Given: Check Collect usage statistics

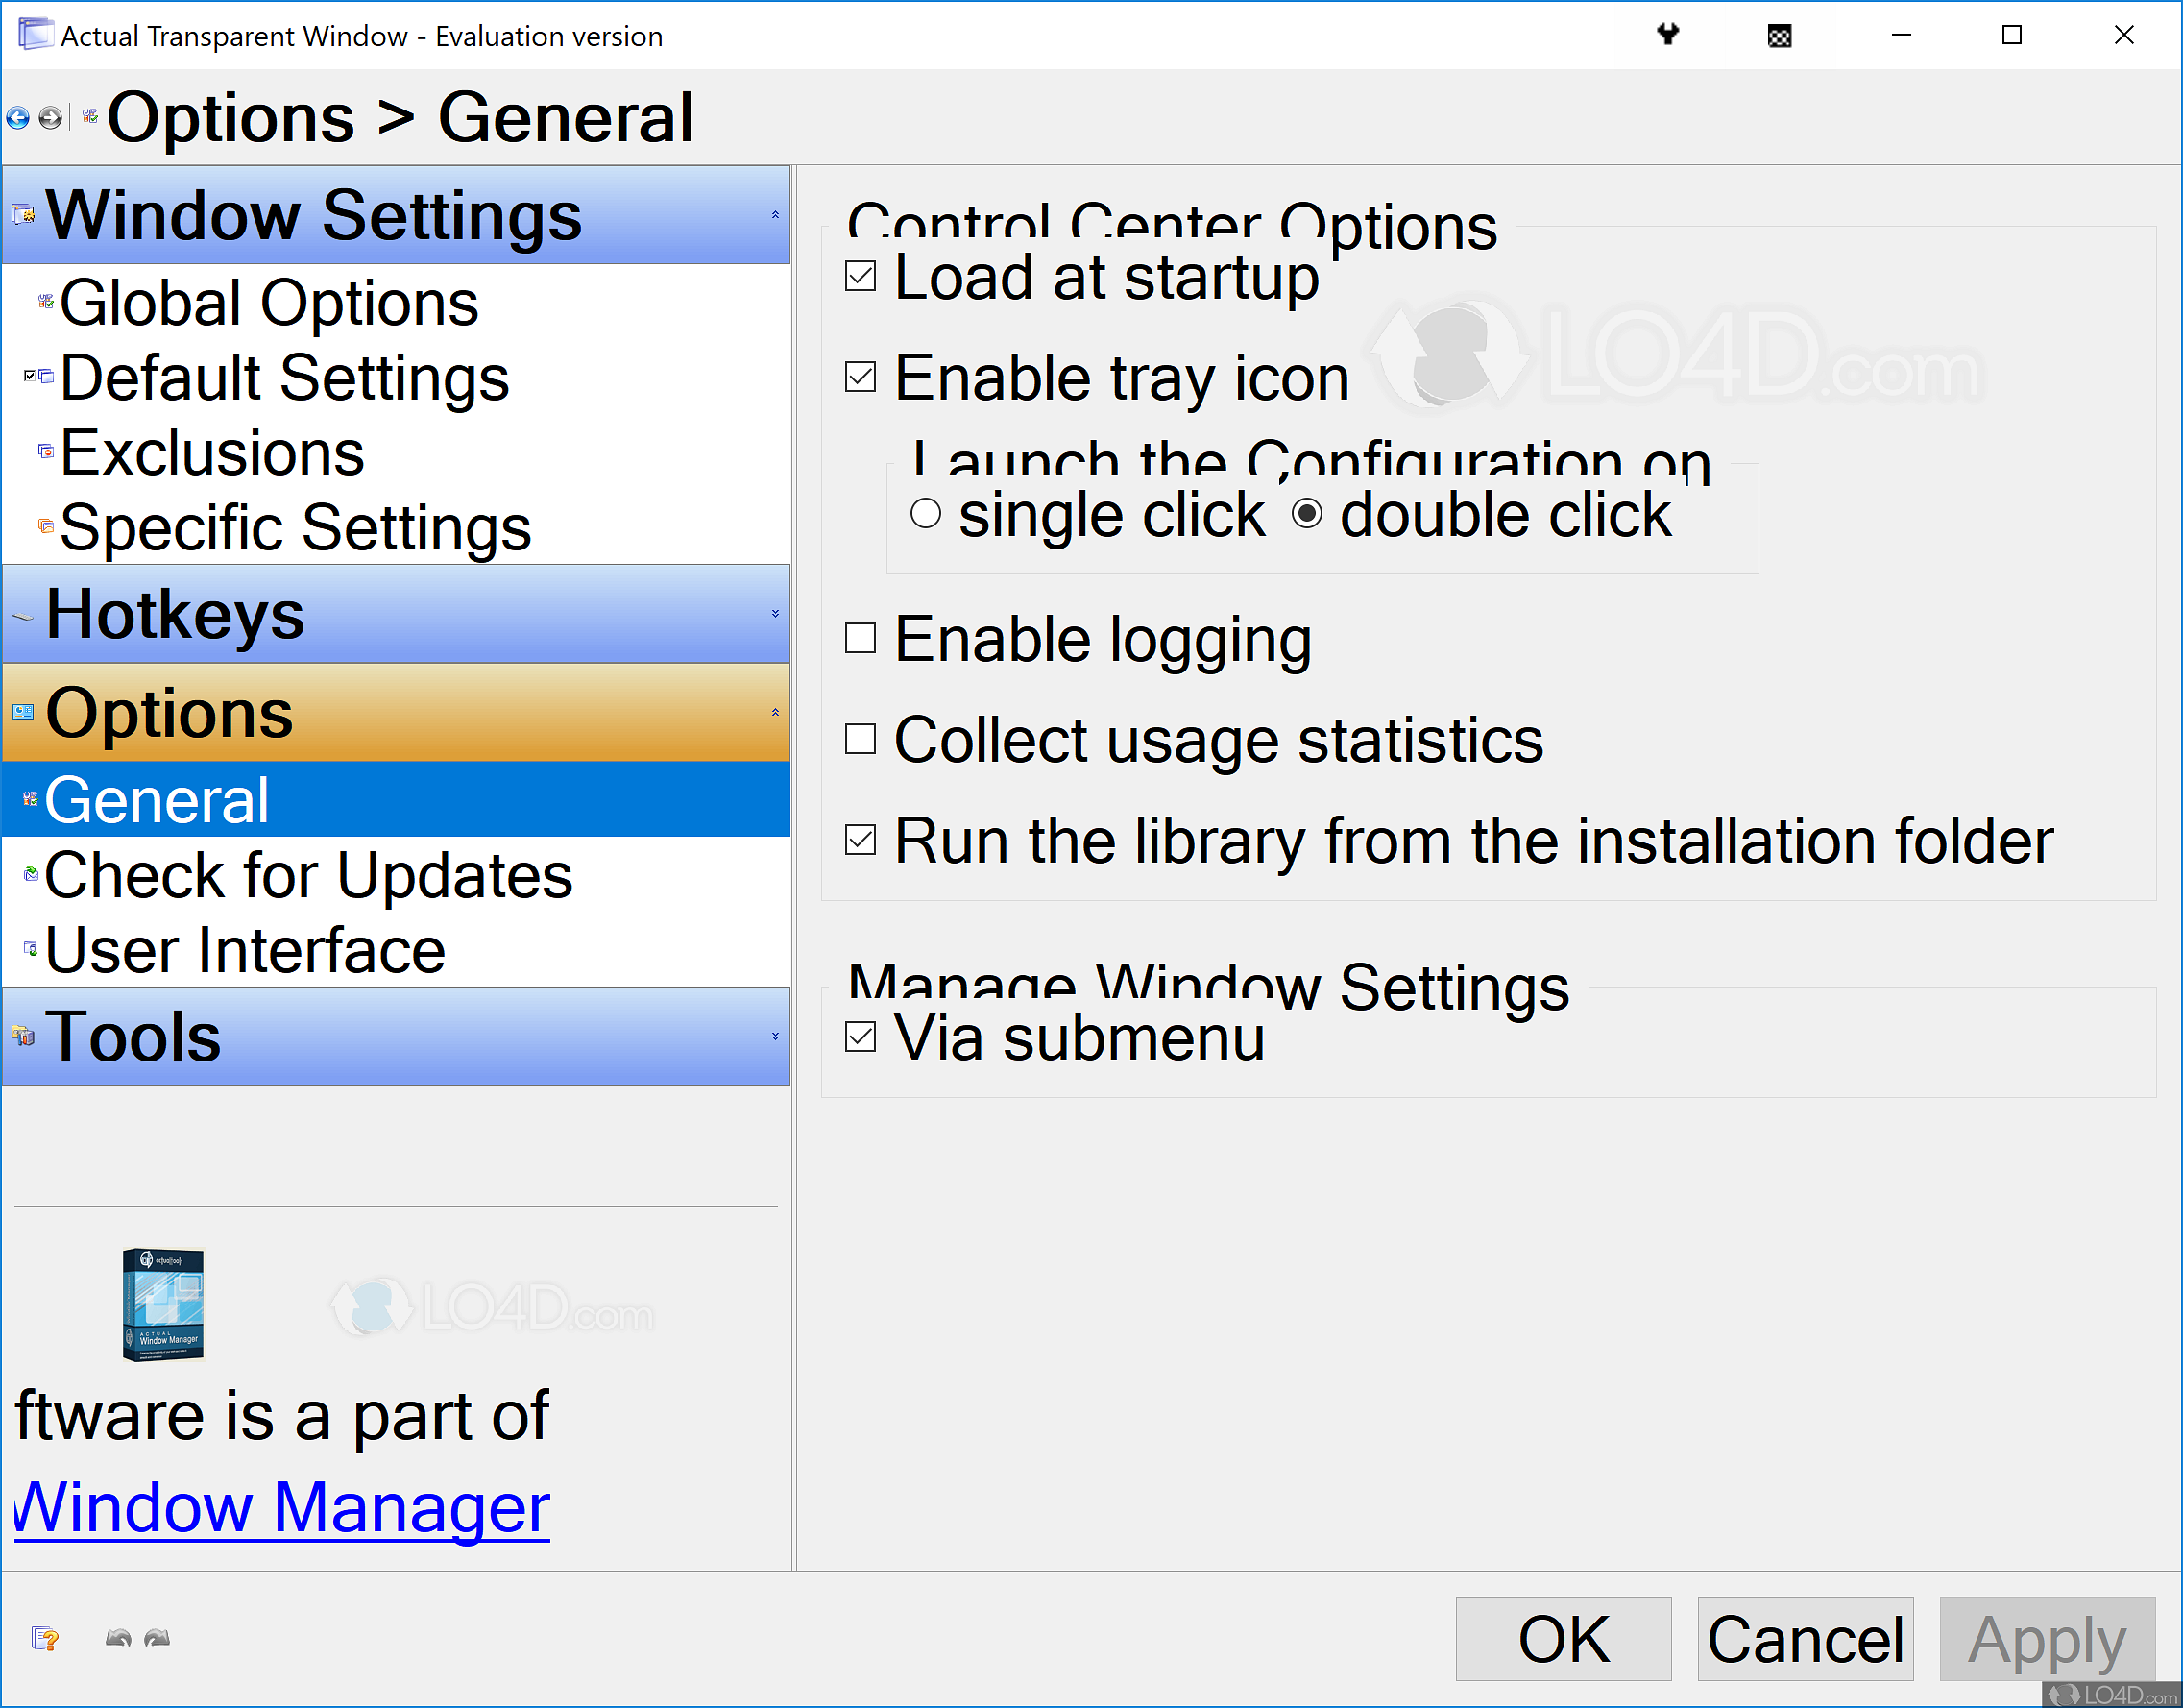Looking at the screenshot, I should pos(861,739).
